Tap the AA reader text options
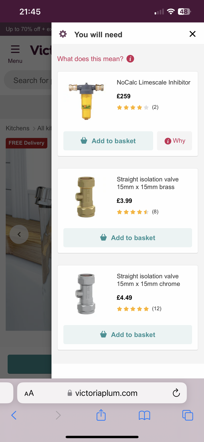204x442 pixels. click(x=29, y=393)
